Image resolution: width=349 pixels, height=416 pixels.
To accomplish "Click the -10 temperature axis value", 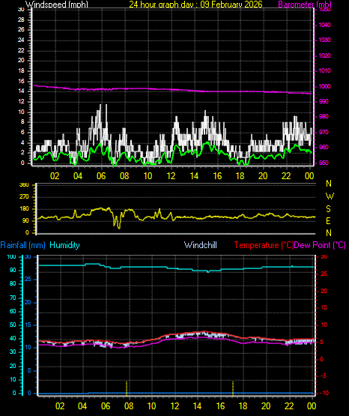I will tap(324, 394).
